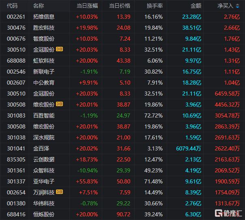Click amount 38.51亿 for 胜宏科技
Viewport: 245px width, 220px height.
[x=192, y=28]
